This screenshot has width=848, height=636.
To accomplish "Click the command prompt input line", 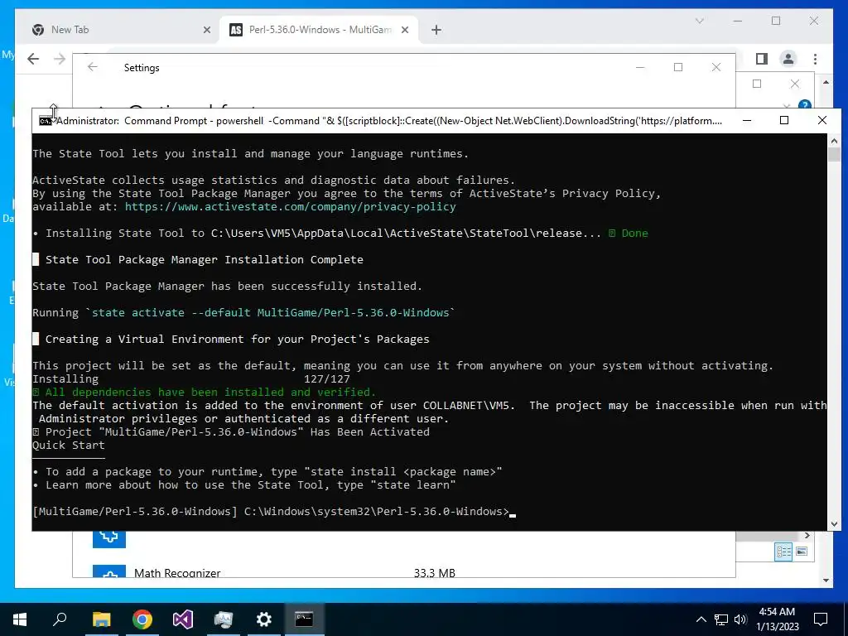I will (273, 512).
